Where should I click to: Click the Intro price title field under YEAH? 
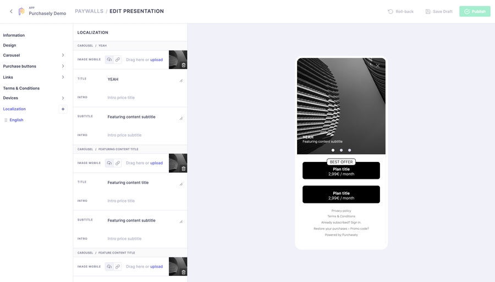pyautogui.click(x=144, y=98)
